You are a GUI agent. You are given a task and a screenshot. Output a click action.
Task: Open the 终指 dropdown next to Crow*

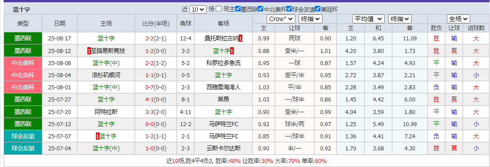(310, 19)
